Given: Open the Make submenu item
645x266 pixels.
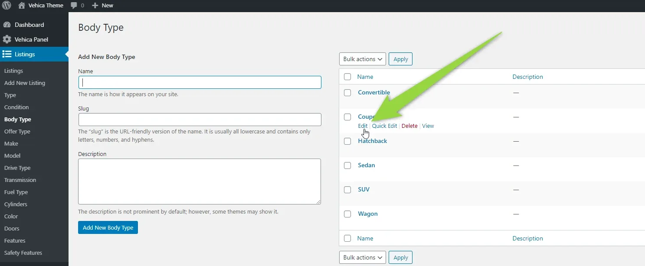Looking at the screenshot, I should (11, 143).
